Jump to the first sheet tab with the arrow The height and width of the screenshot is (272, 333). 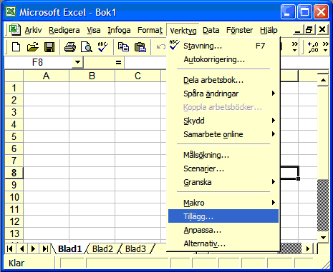10,249
